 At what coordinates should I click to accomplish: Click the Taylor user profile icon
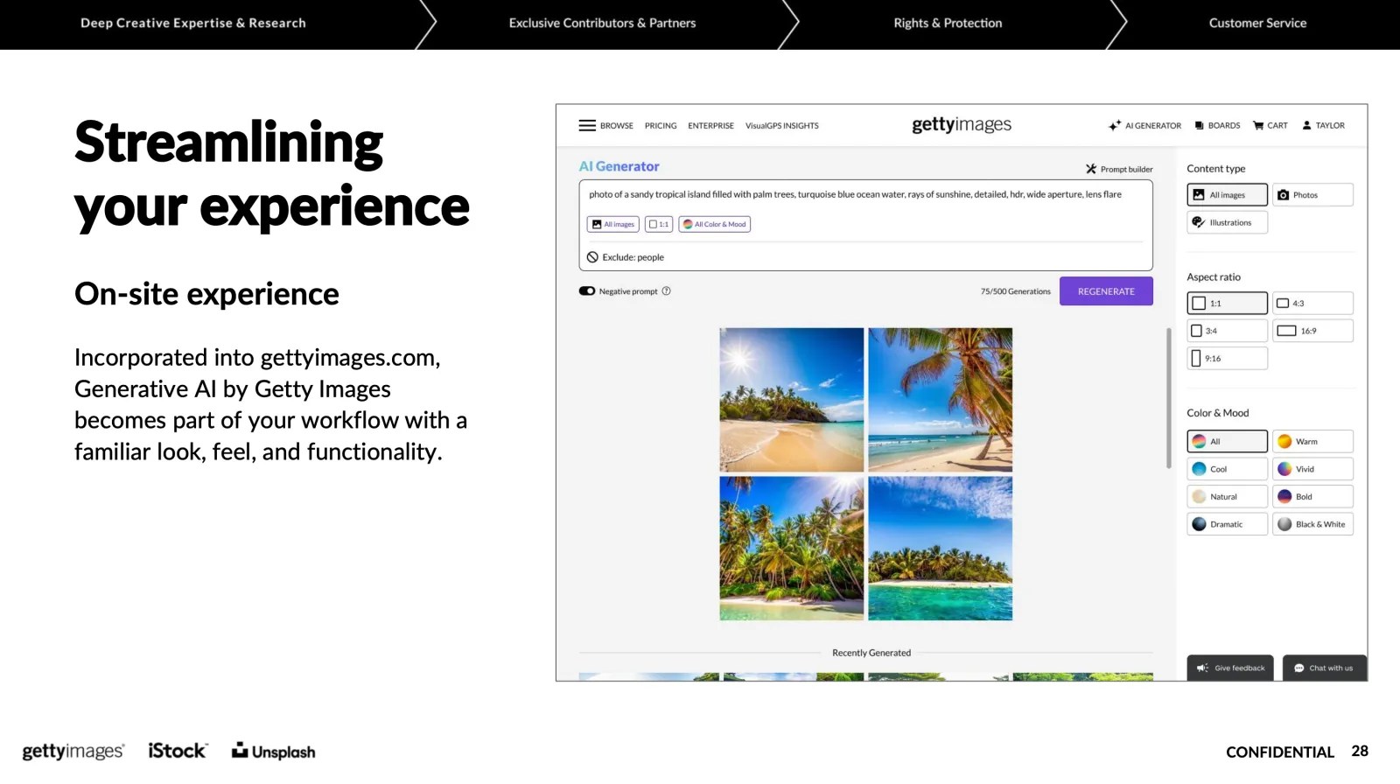[1307, 126]
